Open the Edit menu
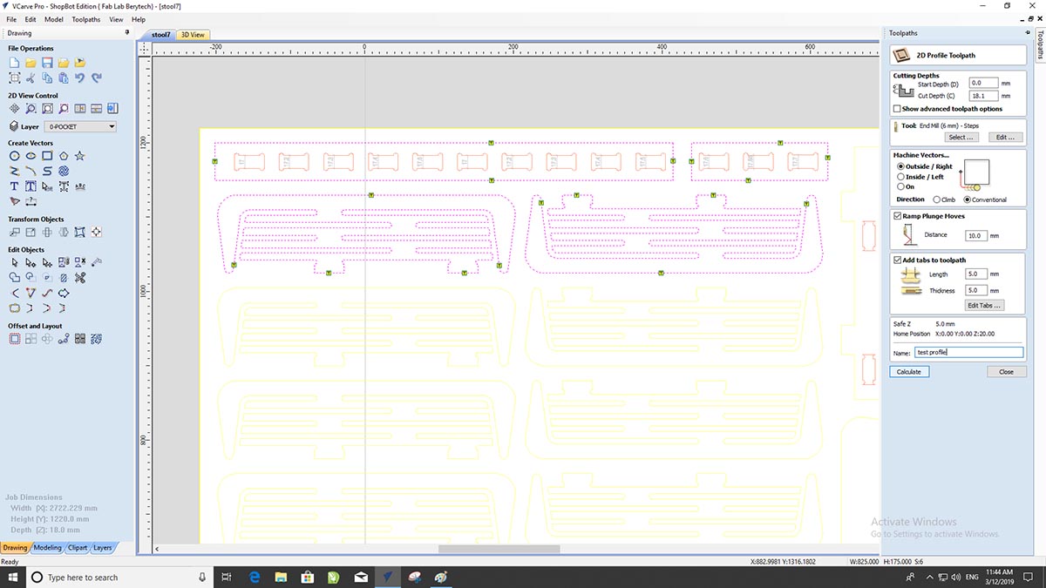This screenshot has width=1046, height=588. (x=31, y=19)
